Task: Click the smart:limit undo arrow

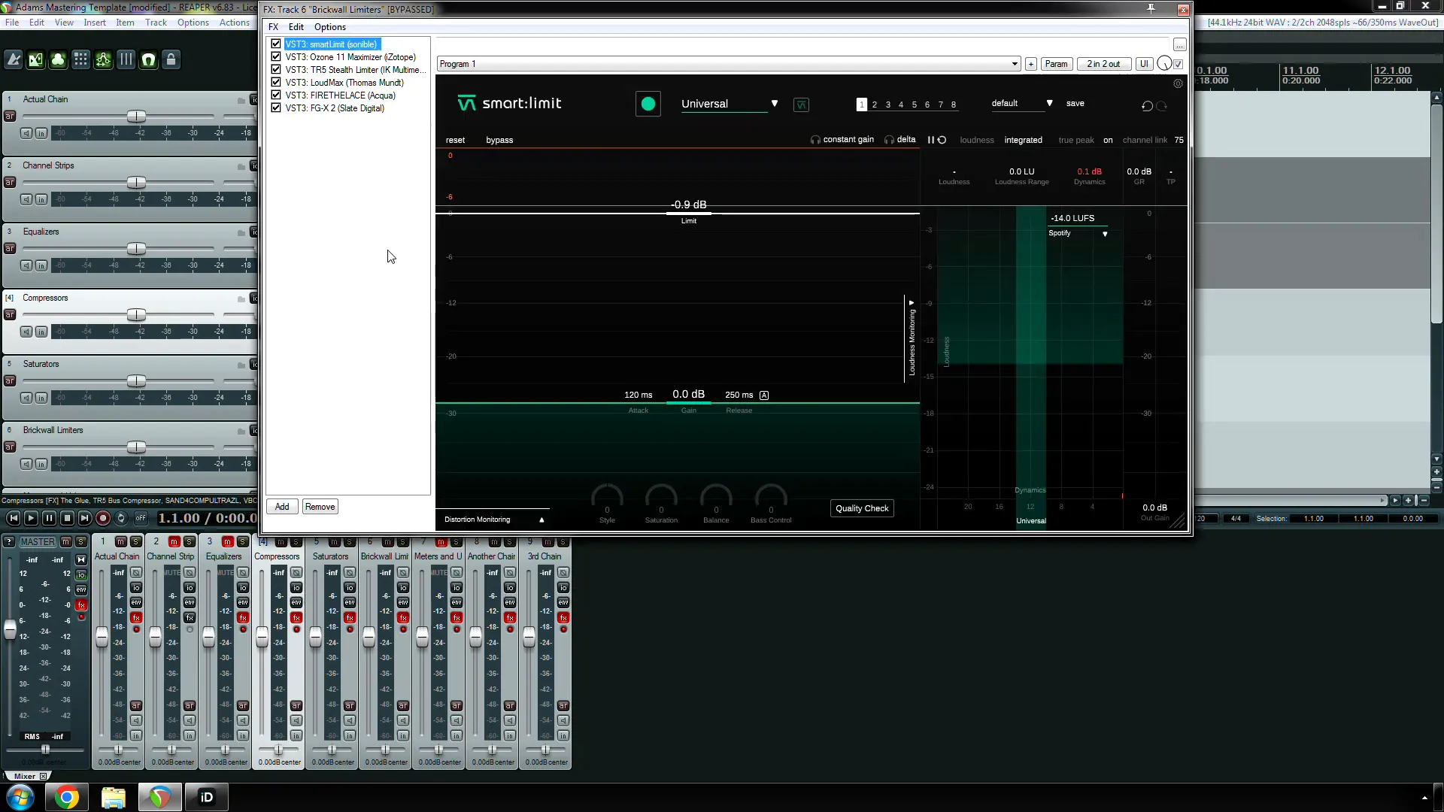Action: pos(1147,106)
